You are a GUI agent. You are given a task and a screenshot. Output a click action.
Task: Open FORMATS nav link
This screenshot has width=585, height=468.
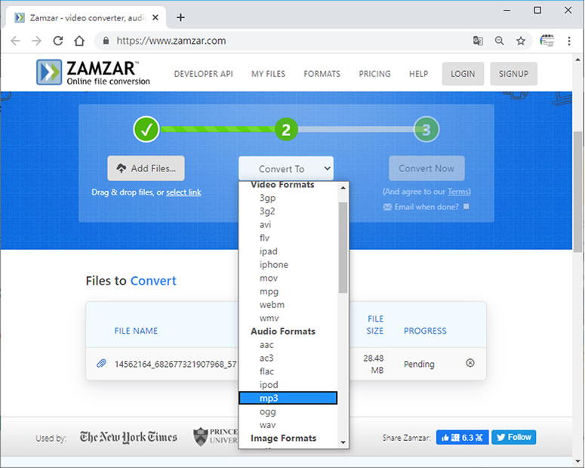(322, 74)
